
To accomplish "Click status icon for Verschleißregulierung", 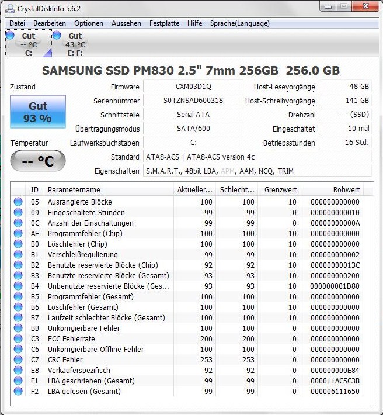I will click(x=18, y=254).
